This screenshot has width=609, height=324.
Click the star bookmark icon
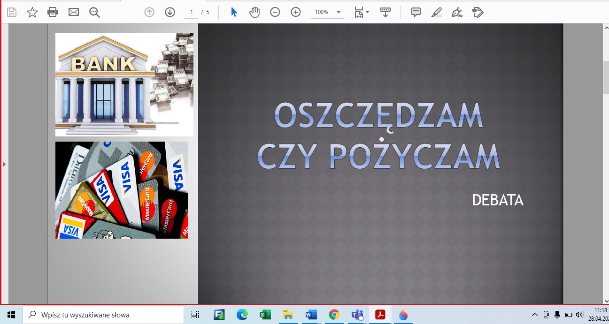32,12
